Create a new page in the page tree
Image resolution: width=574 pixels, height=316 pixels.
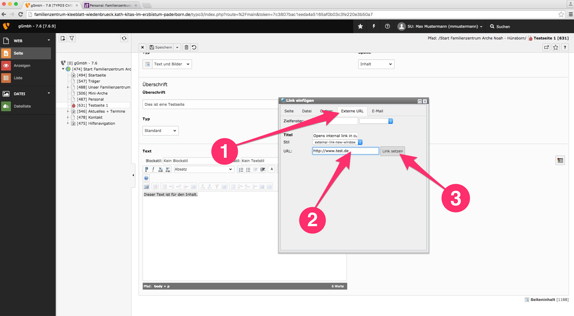63,38
